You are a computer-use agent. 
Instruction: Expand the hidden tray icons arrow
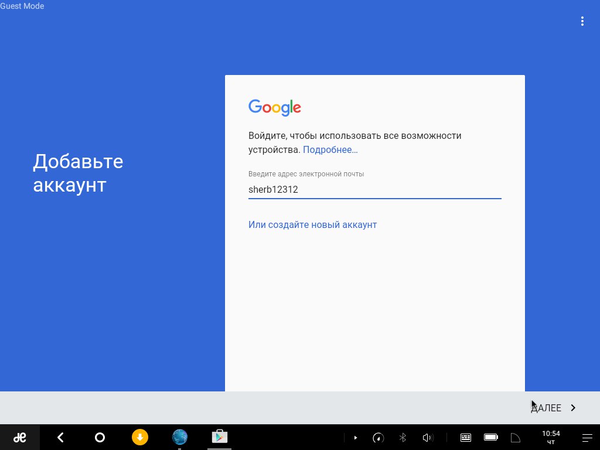[355, 438]
